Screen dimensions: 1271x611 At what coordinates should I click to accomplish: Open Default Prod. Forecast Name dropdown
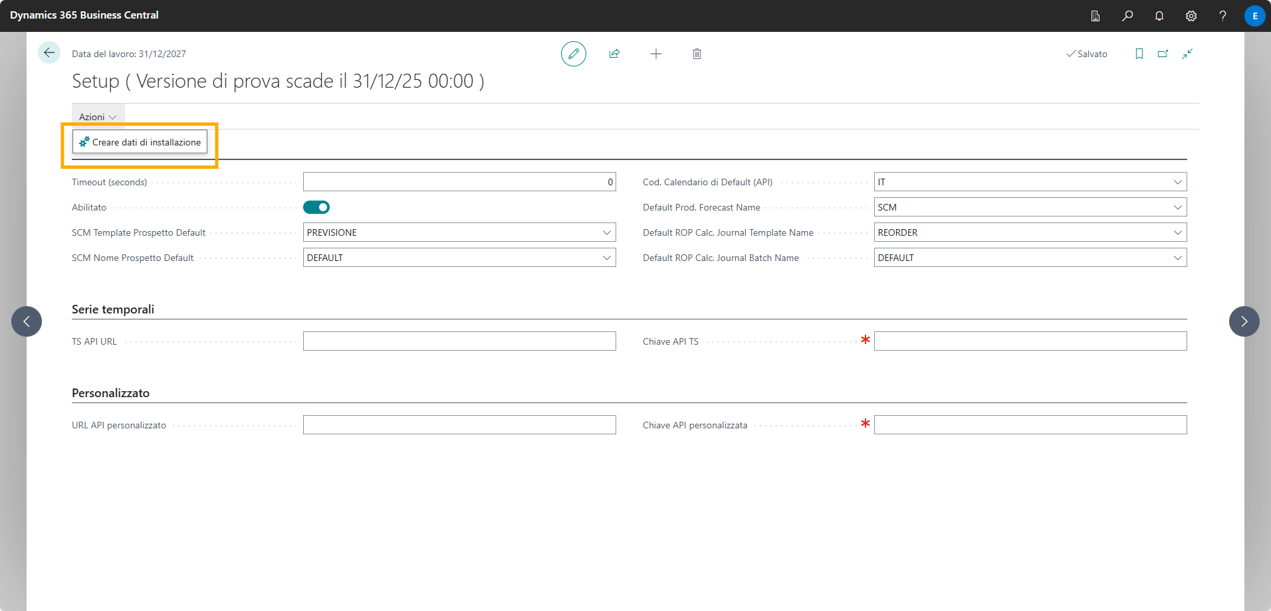(1177, 207)
